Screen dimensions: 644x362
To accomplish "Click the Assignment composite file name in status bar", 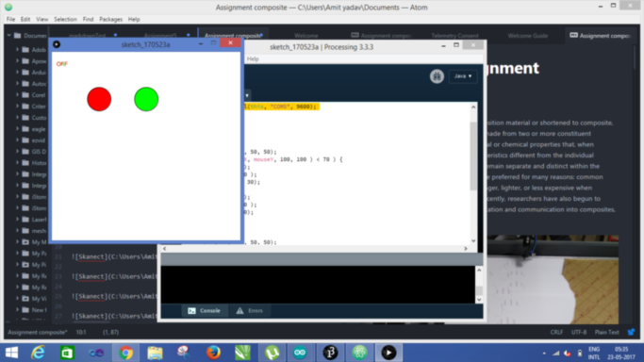I will (38, 332).
